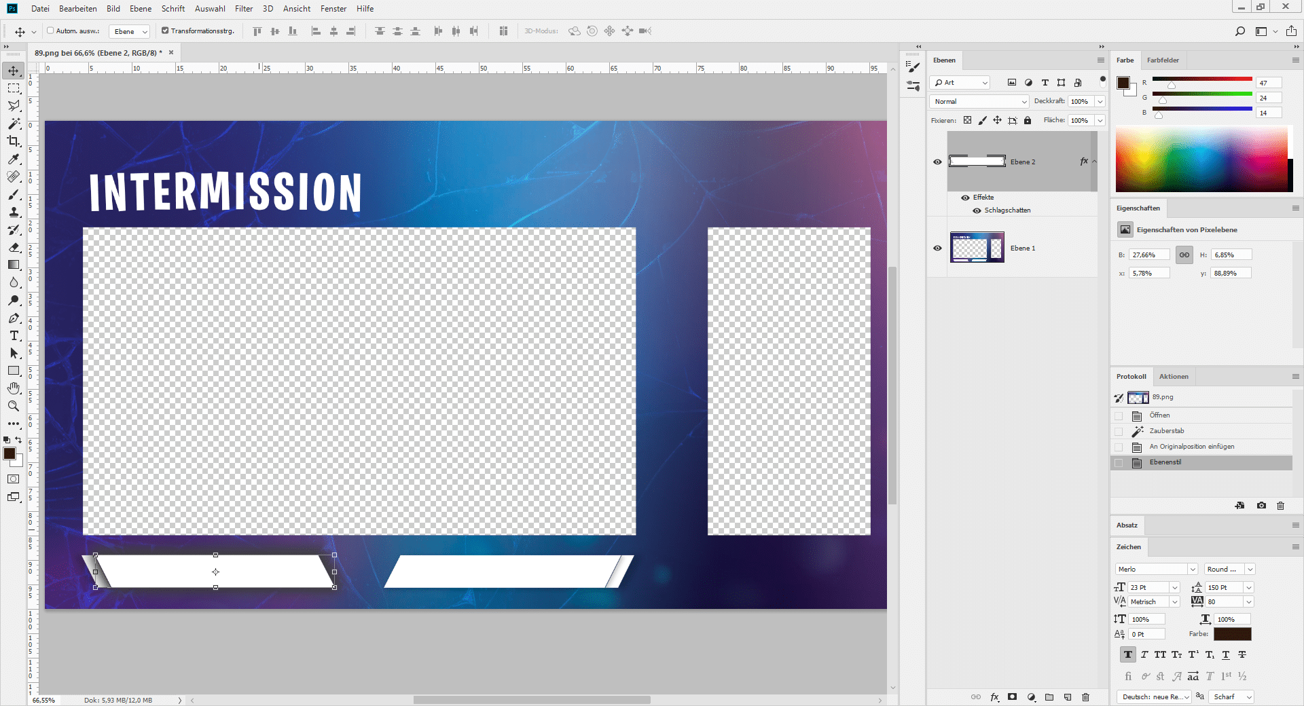Open the Filter menu
The width and height of the screenshot is (1304, 706).
coord(244,9)
